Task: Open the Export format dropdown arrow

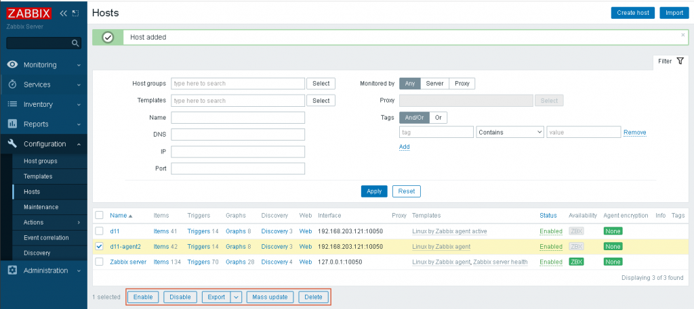Action: click(x=236, y=297)
